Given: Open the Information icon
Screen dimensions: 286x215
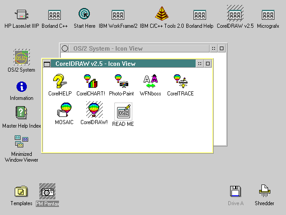Looking at the screenshot, I should [21, 86].
